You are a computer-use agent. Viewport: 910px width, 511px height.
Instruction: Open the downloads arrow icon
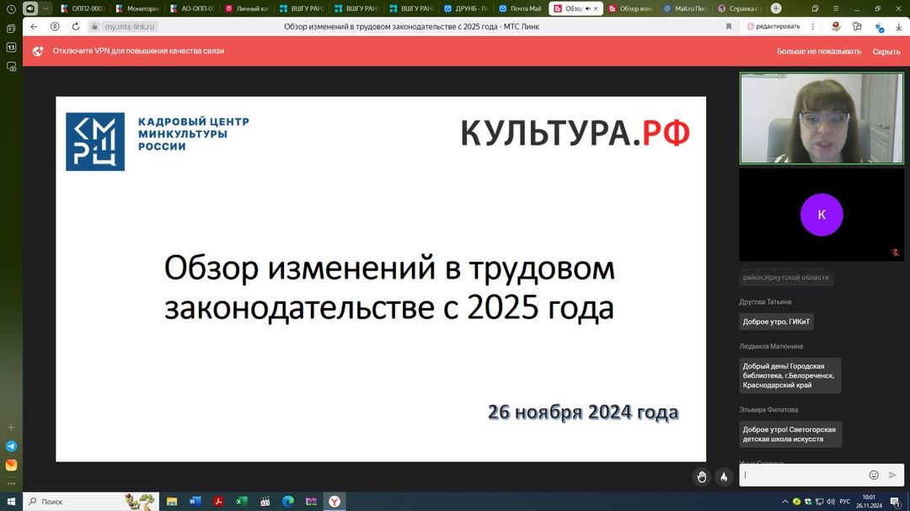898,27
